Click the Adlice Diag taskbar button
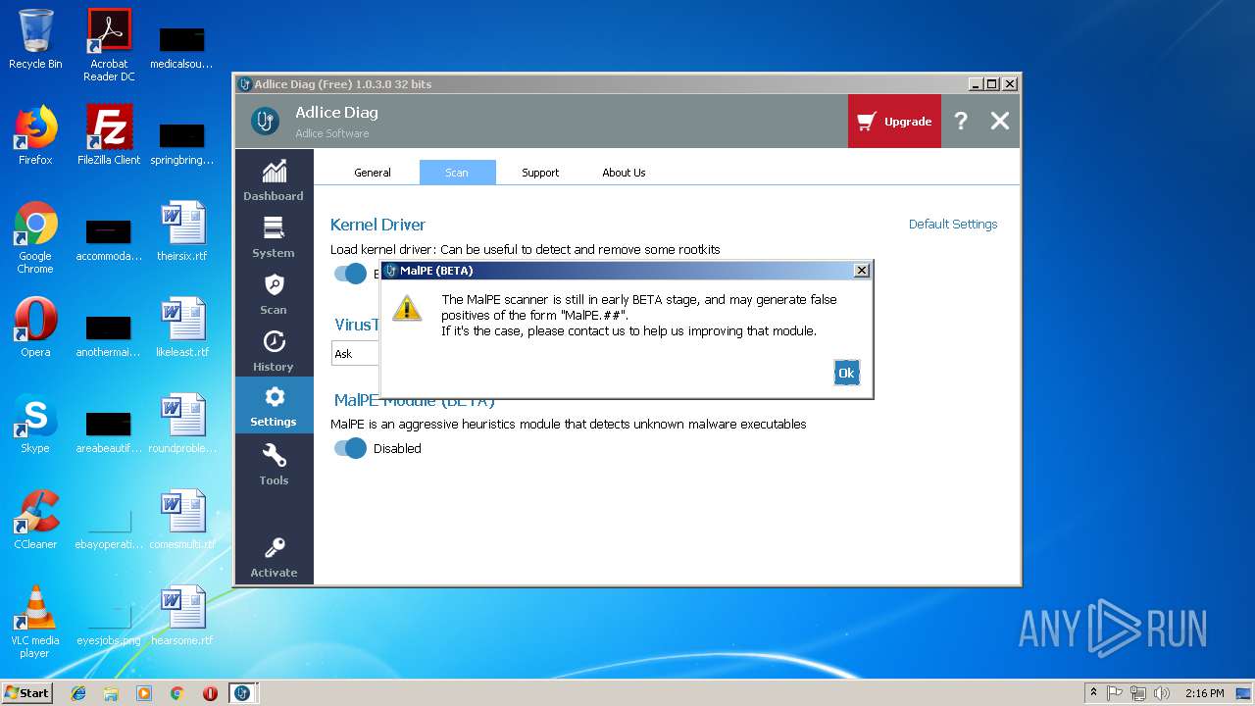The width and height of the screenshot is (1255, 706). click(x=242, y=693)
